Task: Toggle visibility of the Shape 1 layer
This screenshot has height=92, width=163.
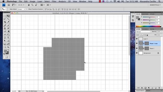Action: (x=137, y=48)
